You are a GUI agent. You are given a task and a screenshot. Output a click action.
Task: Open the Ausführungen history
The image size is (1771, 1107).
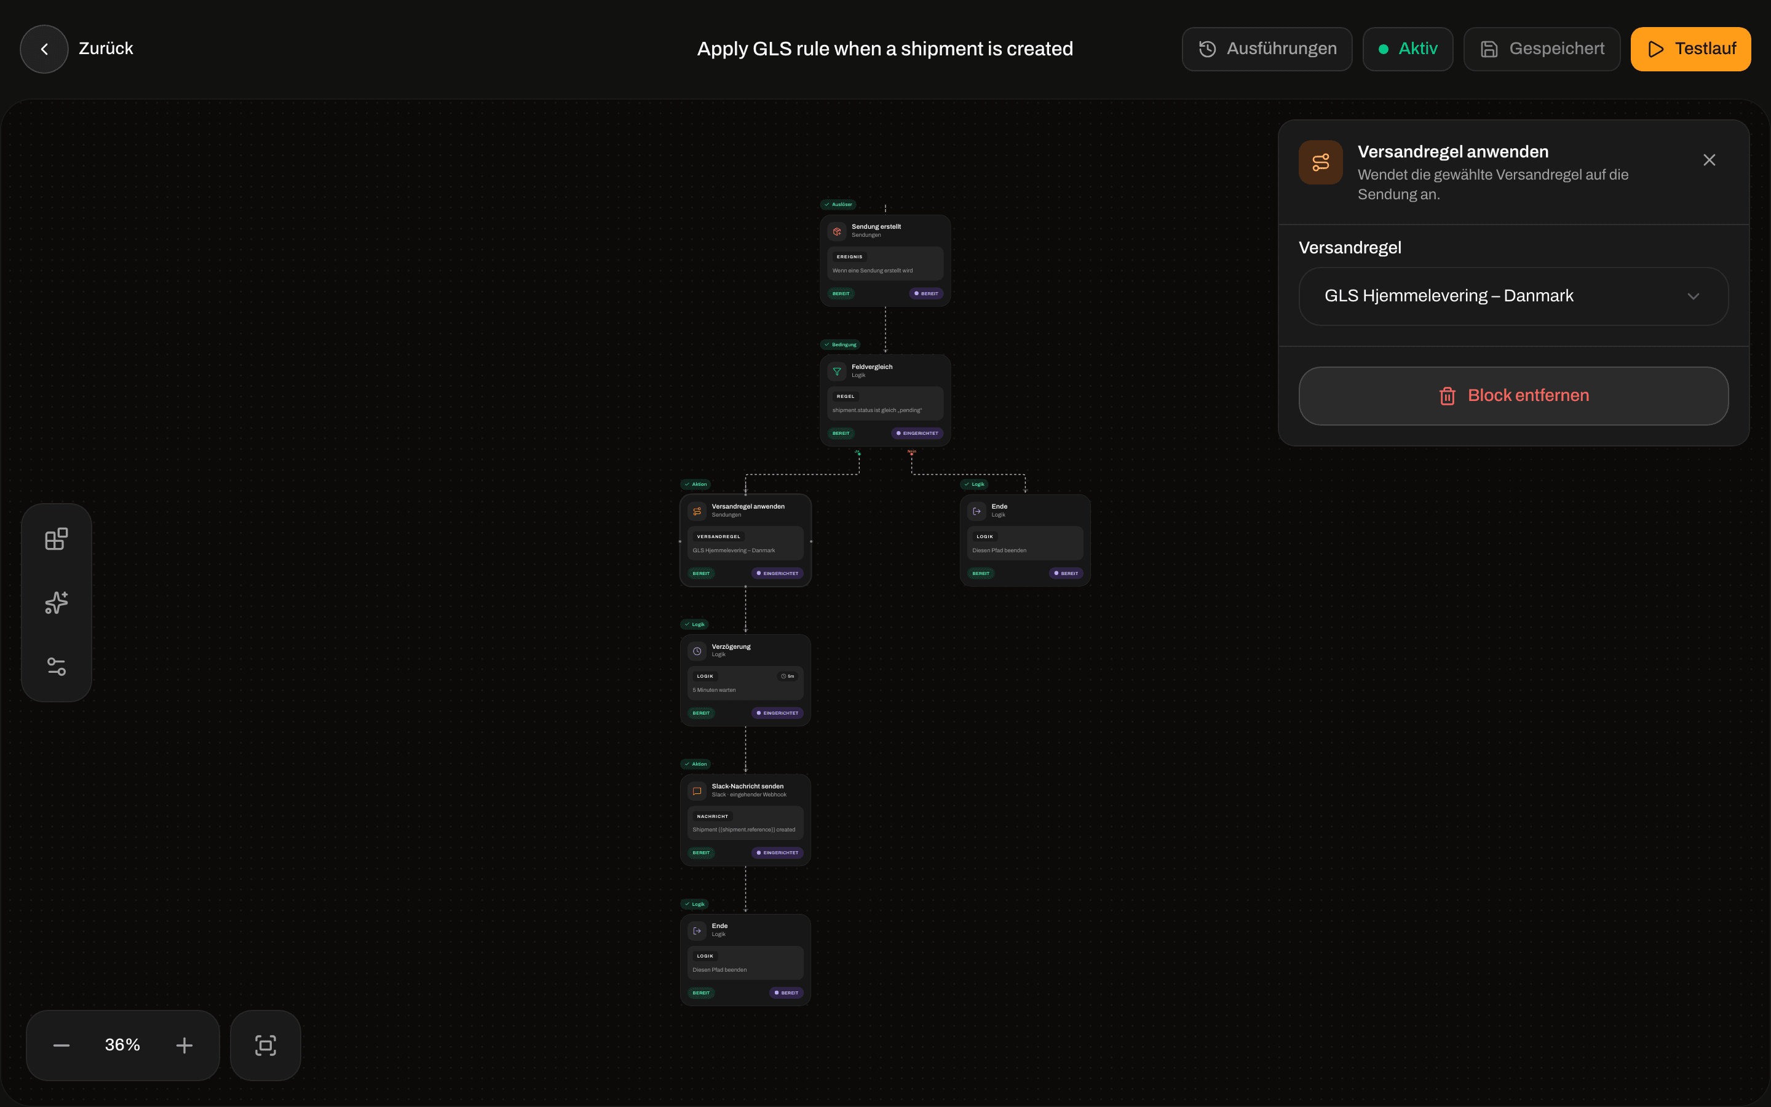click(1267, 49)
